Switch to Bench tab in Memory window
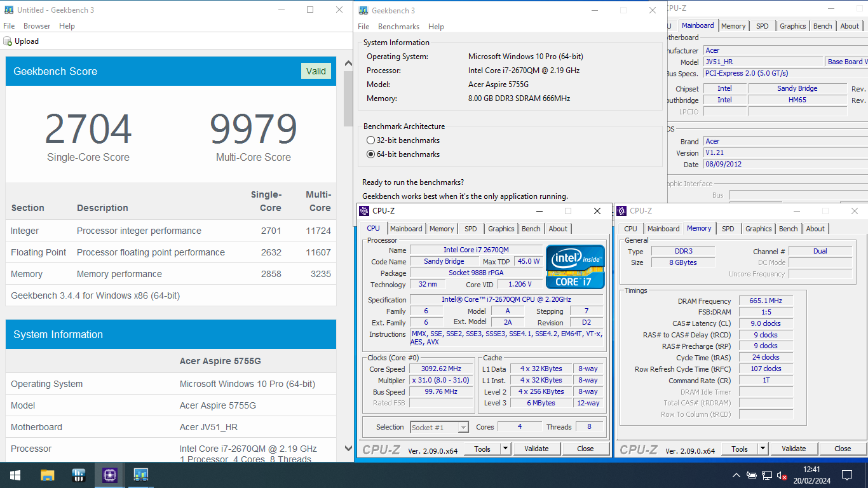 789,229
